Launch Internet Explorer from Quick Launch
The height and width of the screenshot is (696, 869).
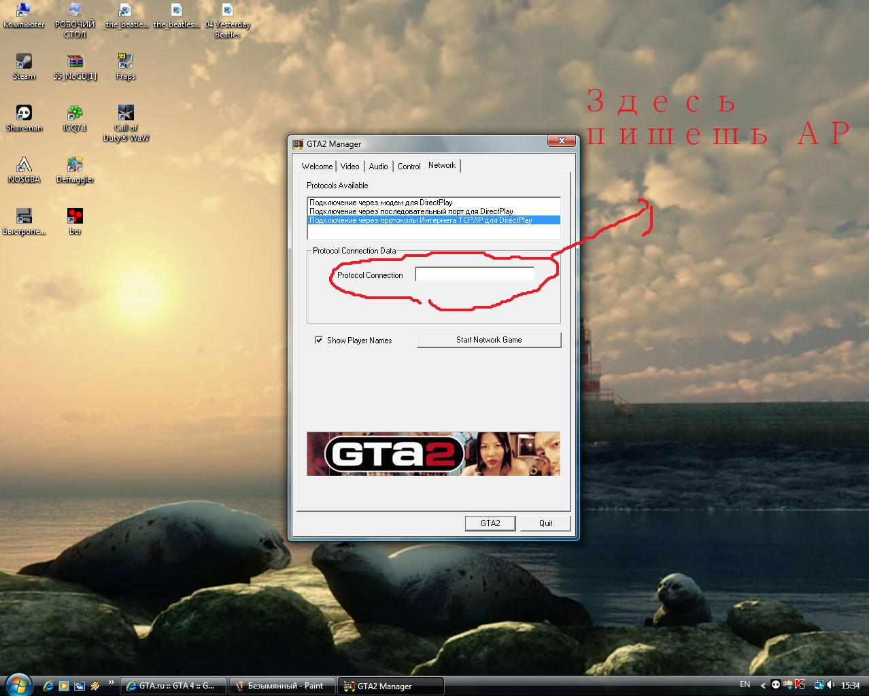[48, 686]
